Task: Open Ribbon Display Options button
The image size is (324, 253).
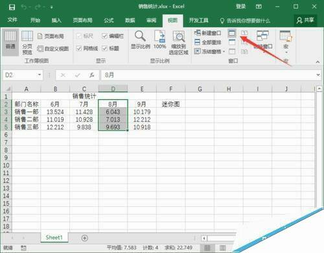Action: (x=259, y=6)
